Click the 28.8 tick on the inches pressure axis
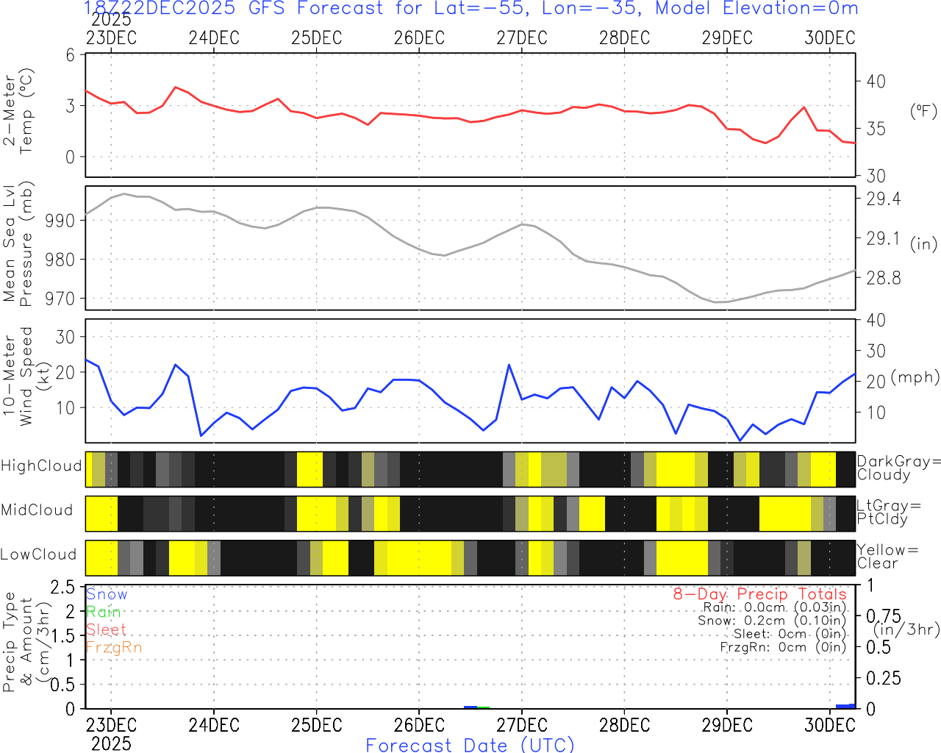 coord(883,278)
